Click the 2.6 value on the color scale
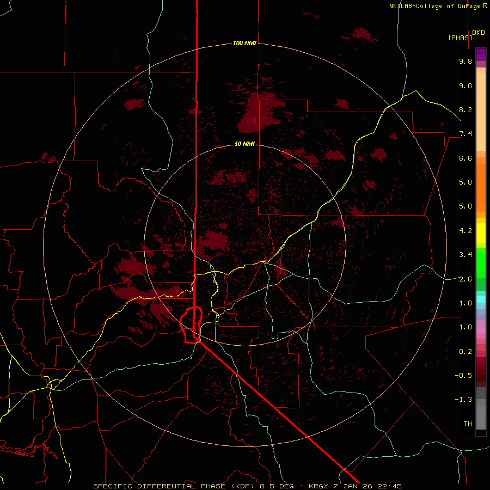Screen dimensions: 490x490 pos(465,279)
